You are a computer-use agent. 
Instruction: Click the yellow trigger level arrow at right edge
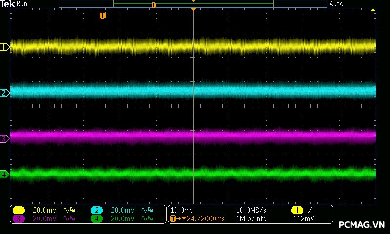tap(373, 10)
